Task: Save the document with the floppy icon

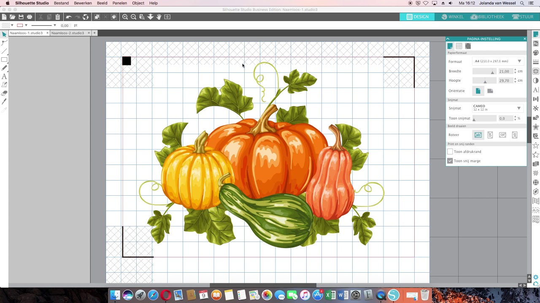Action: (21, 17)
